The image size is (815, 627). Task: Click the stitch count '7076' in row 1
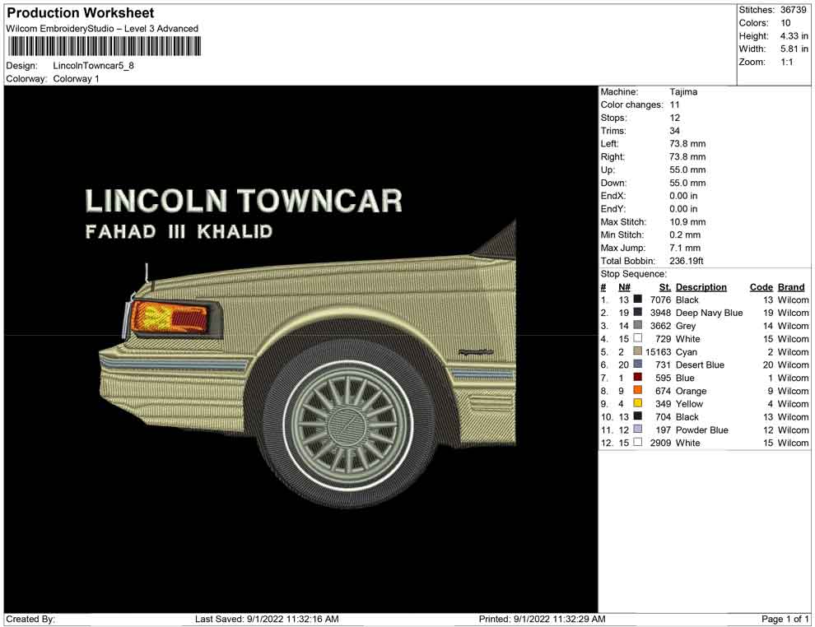pos(660,300)
